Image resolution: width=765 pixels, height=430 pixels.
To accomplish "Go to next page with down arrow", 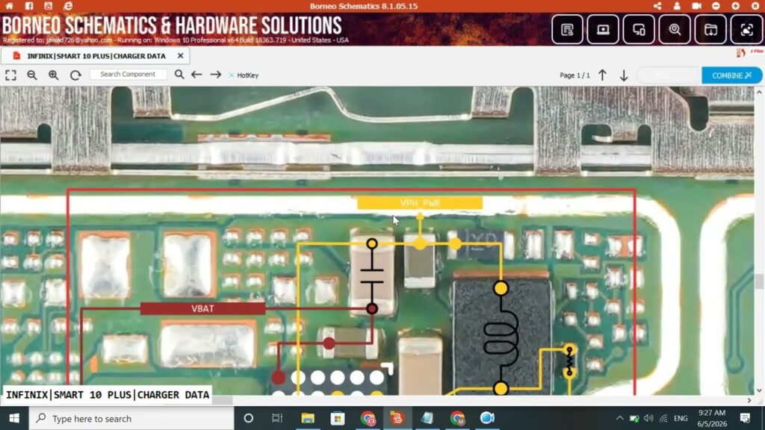I will 624,75.
